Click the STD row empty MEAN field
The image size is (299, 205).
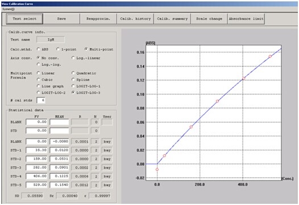[59, 131]
